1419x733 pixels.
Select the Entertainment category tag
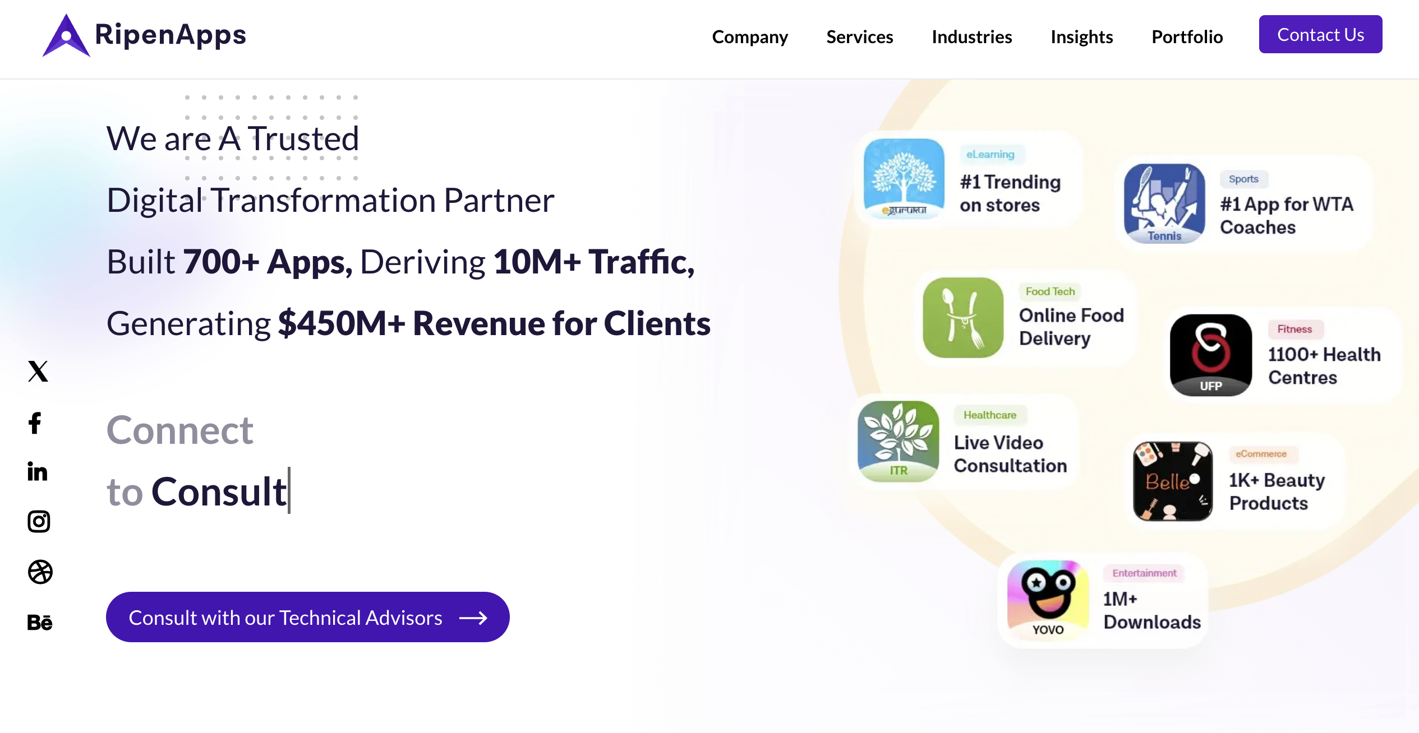click(x=1144, y=573)
